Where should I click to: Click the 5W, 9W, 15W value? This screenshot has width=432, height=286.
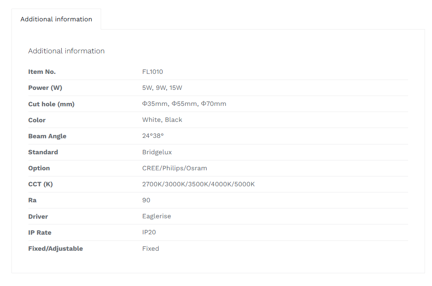click(162, 88)
